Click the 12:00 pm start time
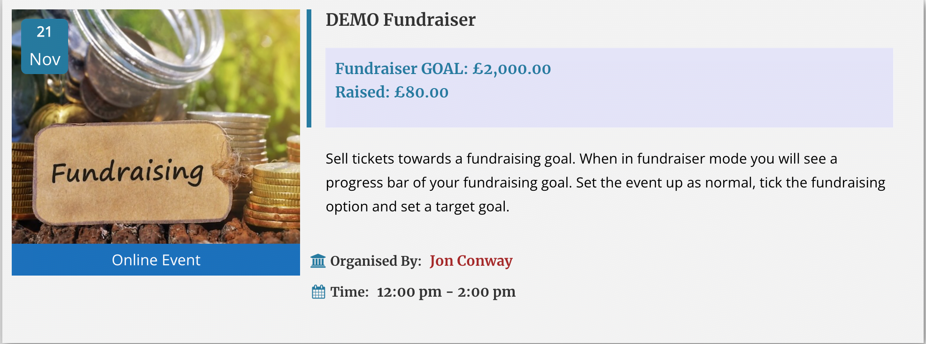Image resolution: width=926 pixels, height=344 pixels. click(409, 292)
